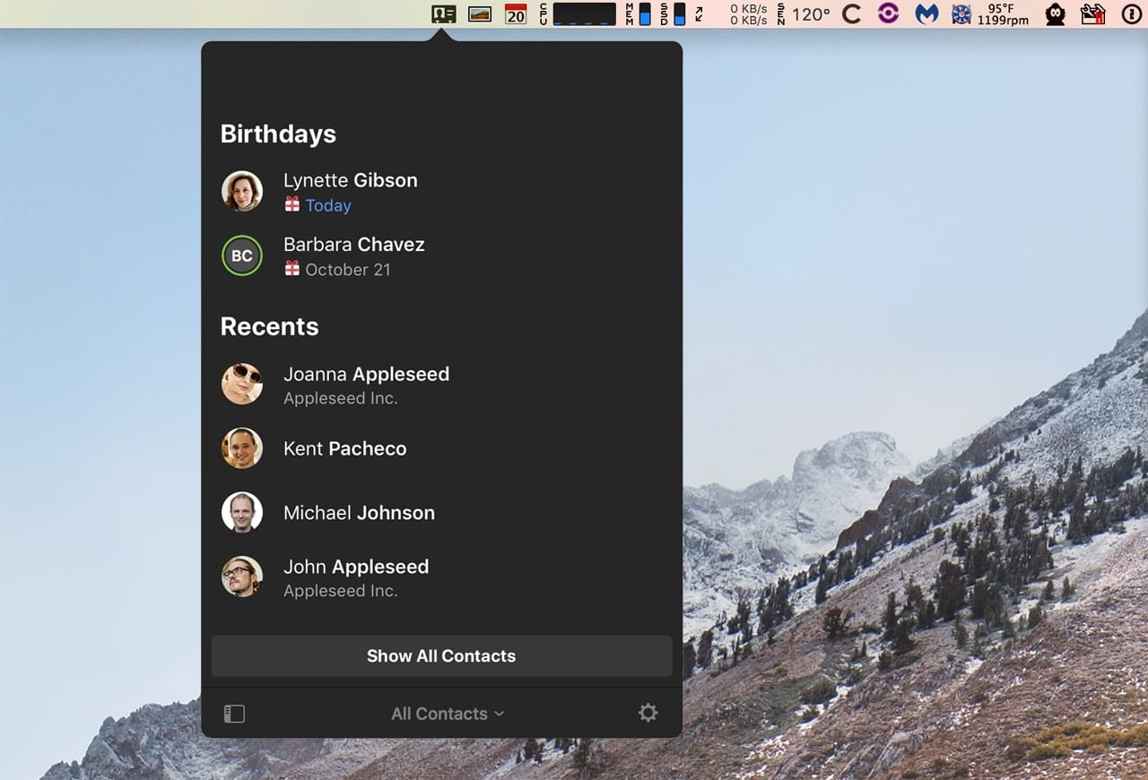The width and height of the screenshot is (1148, 780).
Task: Select Kent Pacheco from Recents
Action: coord(344,448)
